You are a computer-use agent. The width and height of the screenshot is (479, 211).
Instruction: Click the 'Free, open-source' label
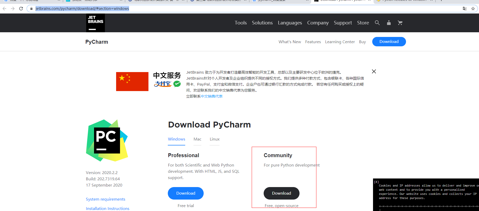point(282,206)
